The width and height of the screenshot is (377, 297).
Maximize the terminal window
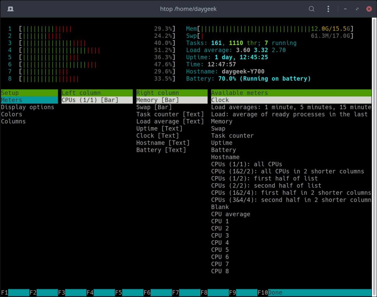(357, 9)
